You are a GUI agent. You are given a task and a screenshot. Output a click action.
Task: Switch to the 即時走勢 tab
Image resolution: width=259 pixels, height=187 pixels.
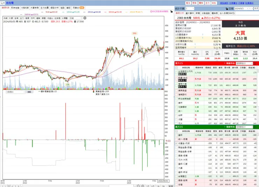coord(15,8)
